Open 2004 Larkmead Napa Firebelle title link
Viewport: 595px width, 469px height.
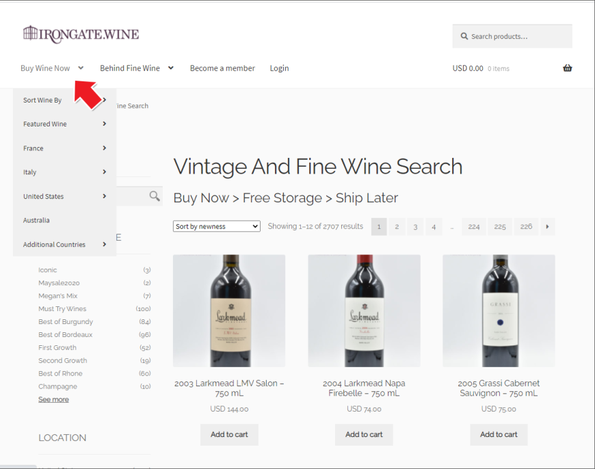364,388
